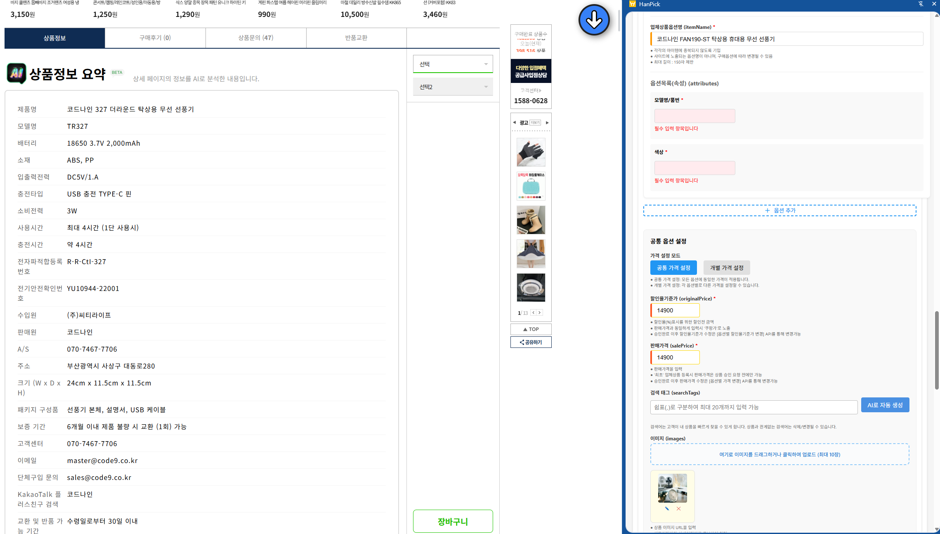Switch to 개별 가격 설정 price mode
Screen dimensions: 940x534
point(726,267)
